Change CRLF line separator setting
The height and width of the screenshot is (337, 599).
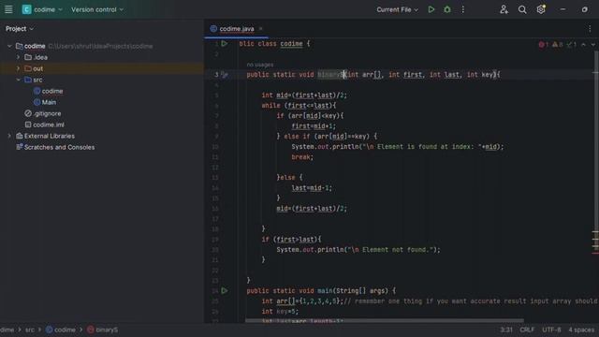pyautogui.click(x=527, y=330)
